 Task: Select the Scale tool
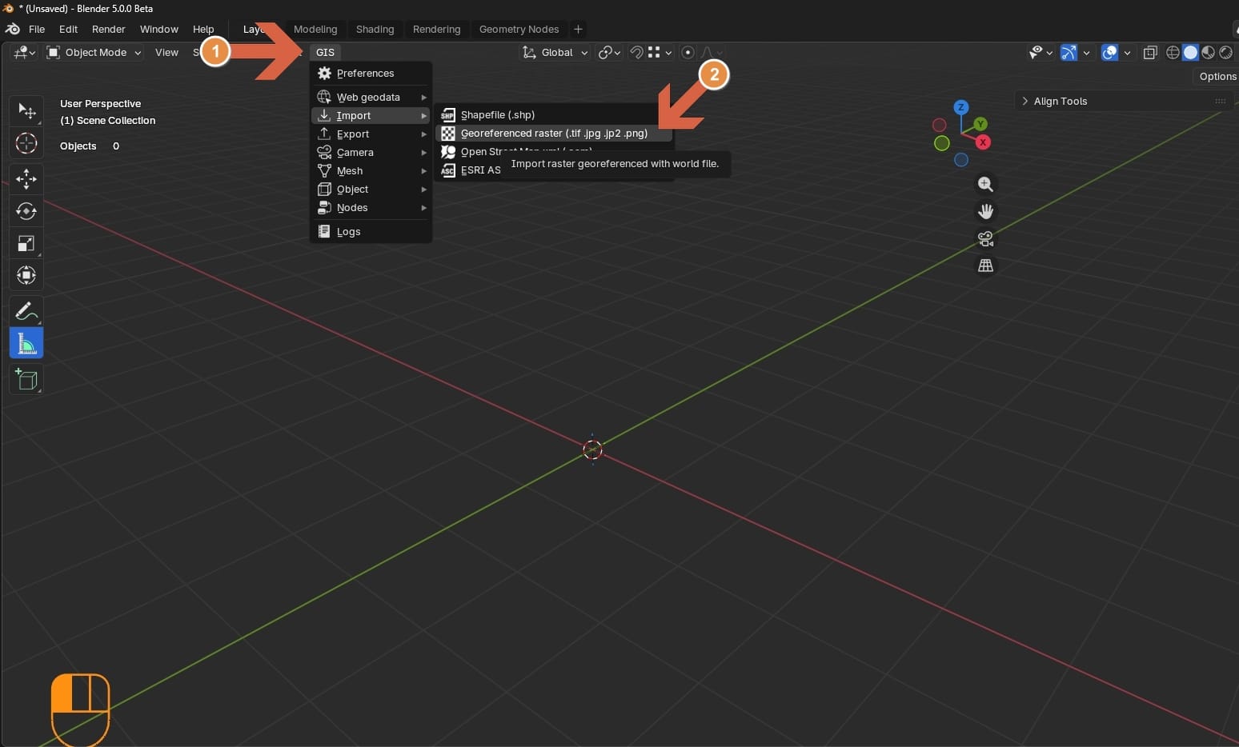coord(26,243)
